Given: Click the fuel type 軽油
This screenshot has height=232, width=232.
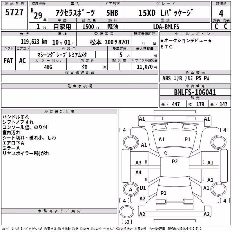Looking at the screenshot, I should pyautogui.click(x=113, y=26).
